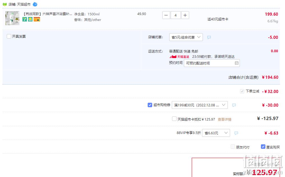This screenshot has height=177, width=285.
Task: Click the 返40元超市卡 promotion text
Action: (x=218, y=19)
